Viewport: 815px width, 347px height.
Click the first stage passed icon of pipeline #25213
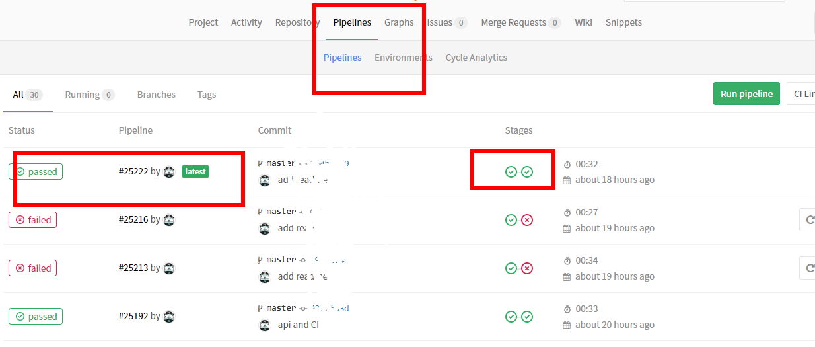coord(511,268)
